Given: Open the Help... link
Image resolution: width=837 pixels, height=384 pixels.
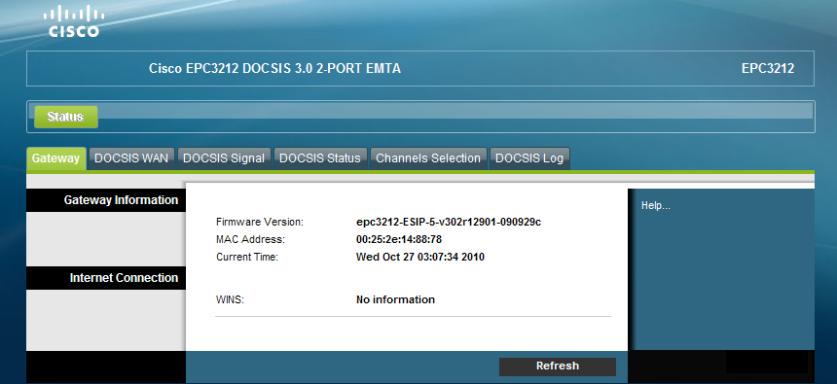Looking at the screenshot, I should pyautogui.click(x=656, y=206).
